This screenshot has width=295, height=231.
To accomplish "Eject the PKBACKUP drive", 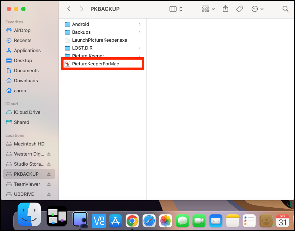I will [x=49, y=174].
